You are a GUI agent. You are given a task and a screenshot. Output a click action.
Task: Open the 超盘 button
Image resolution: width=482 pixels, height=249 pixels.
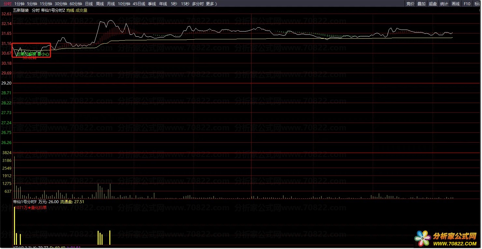pyautogui.click(x=433, y=4)
